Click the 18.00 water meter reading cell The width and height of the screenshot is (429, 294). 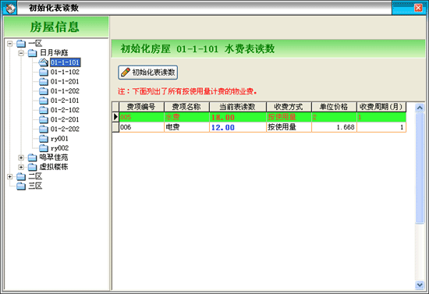pyautogui.click(x=237, y=117)
